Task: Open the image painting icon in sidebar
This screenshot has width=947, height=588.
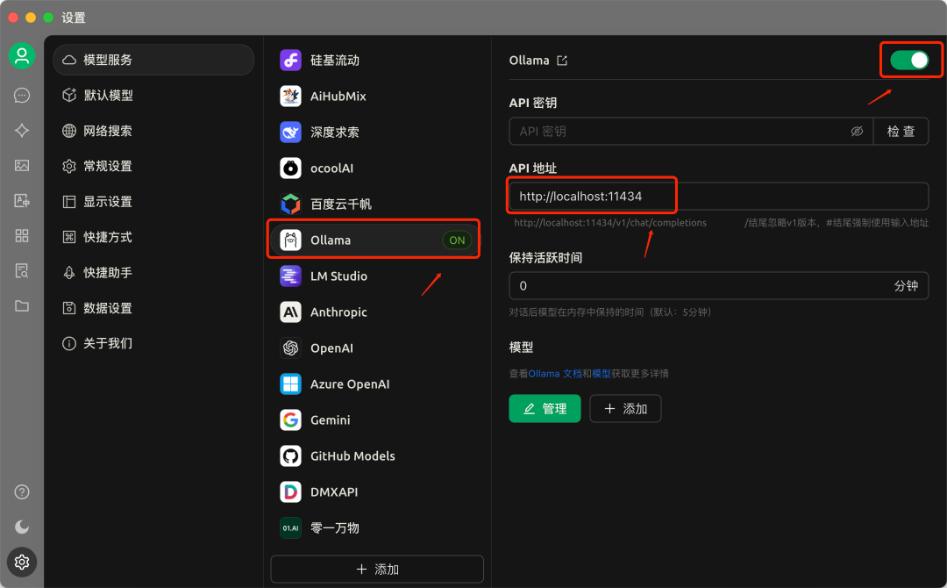Action: (22, 166)
